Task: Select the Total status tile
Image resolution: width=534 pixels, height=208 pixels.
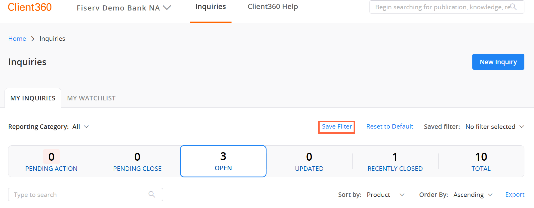Action: click(x=481, y=161)
